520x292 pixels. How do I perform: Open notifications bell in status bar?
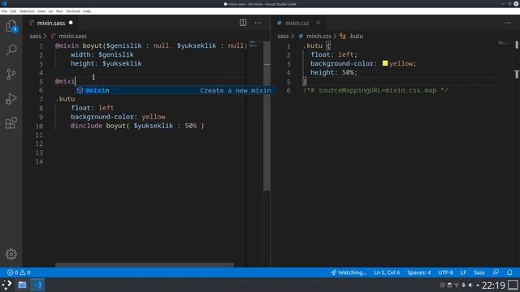coord(509,273)
